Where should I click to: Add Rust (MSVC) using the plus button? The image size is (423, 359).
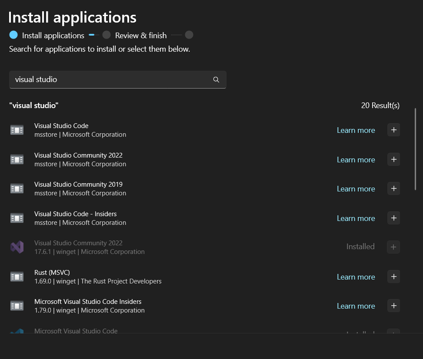pyautogui.click(x=393, y=277)
